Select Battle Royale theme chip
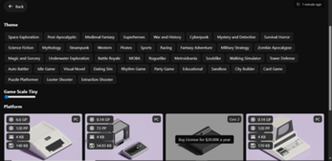Screen dimensions: 332x161 (x=109, y=58)
